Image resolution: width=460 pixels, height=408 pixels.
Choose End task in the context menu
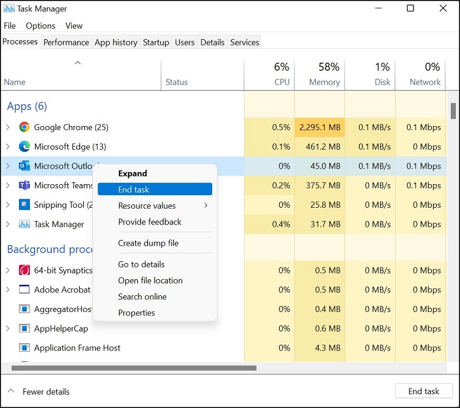point(155,189)
